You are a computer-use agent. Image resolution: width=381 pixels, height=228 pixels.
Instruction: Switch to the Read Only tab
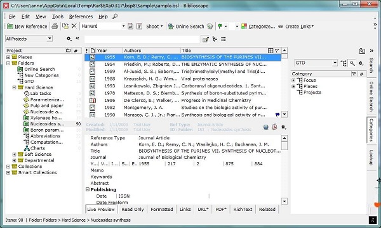(133, 209)
